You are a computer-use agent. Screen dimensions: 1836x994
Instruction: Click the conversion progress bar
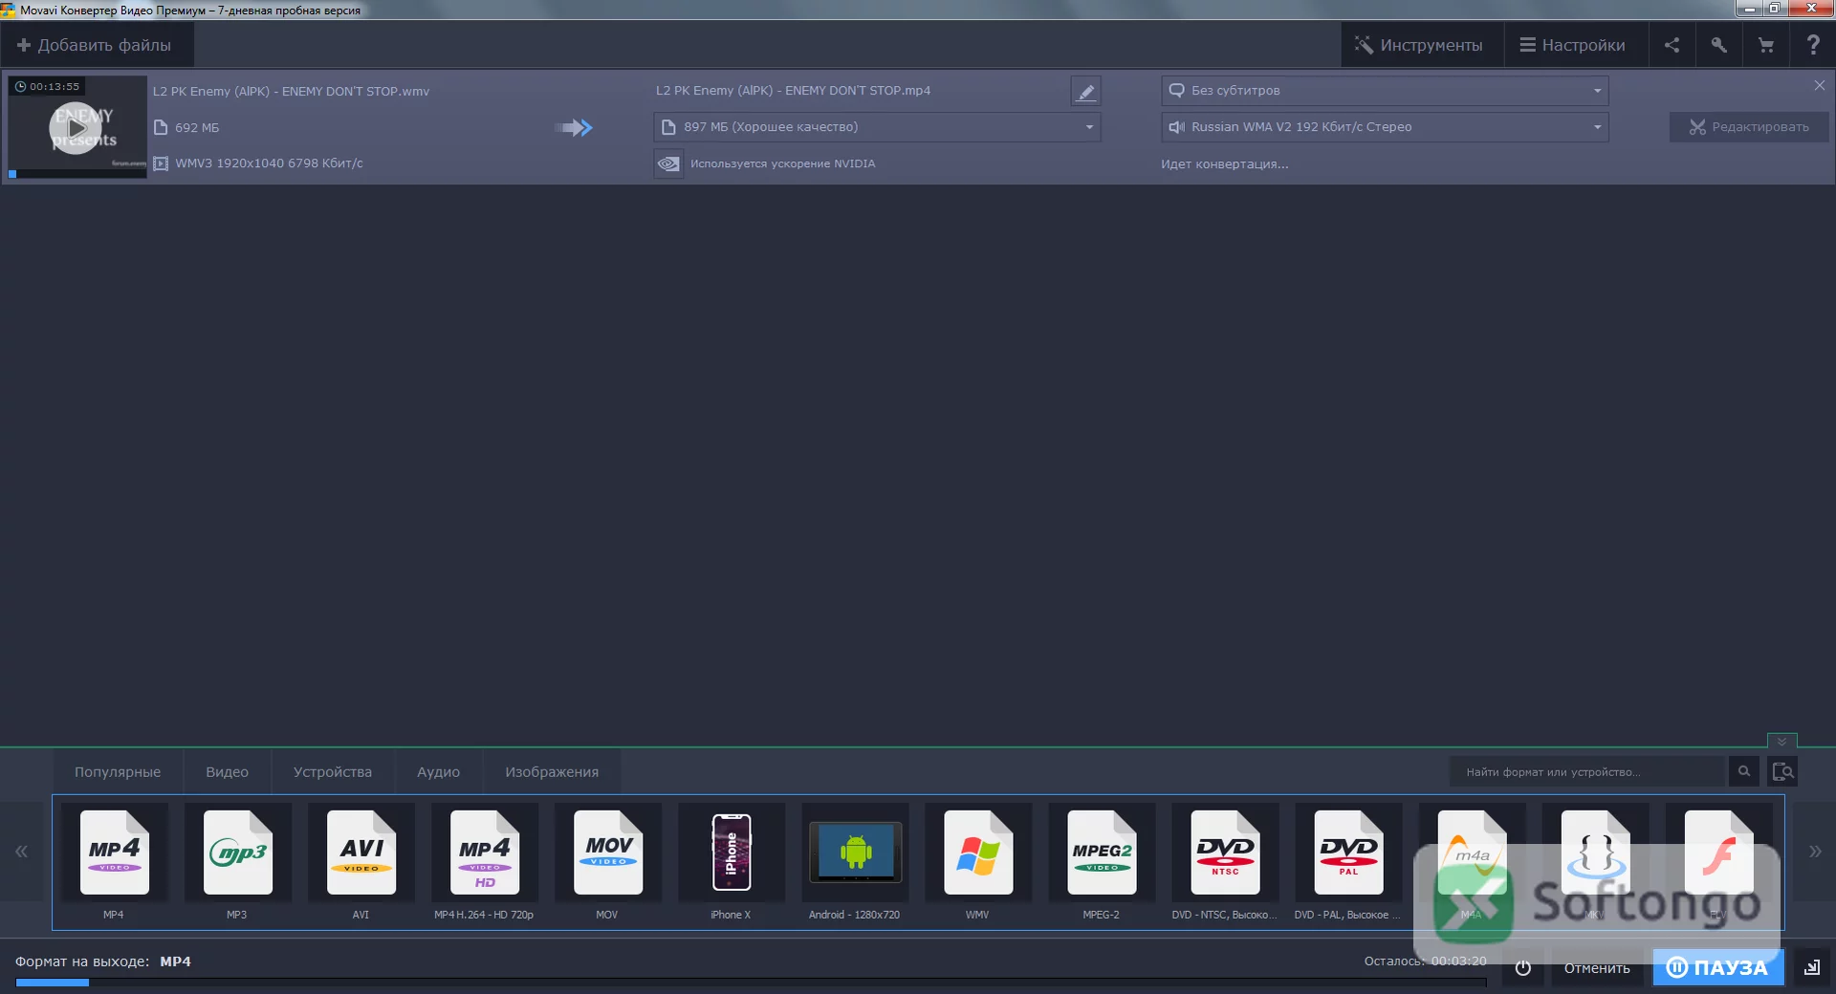tap(751, 982)
